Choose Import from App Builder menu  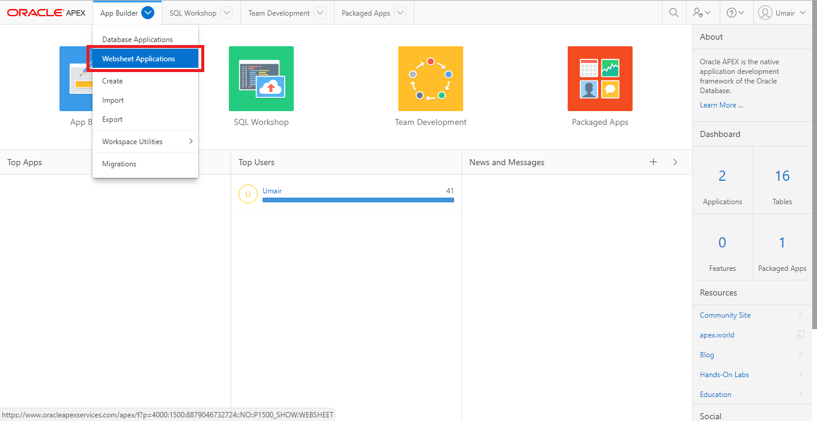pyautogui.click(x=145, y=100)
